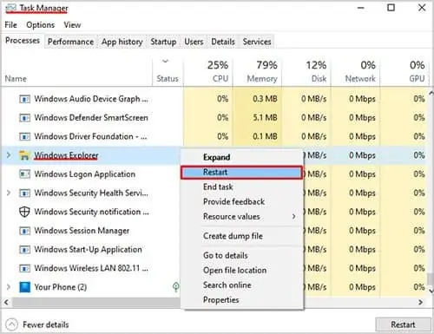Screen dimensions: 434x334
Task: Sort by the Disk column header
Action: click(x=306, y=72)
